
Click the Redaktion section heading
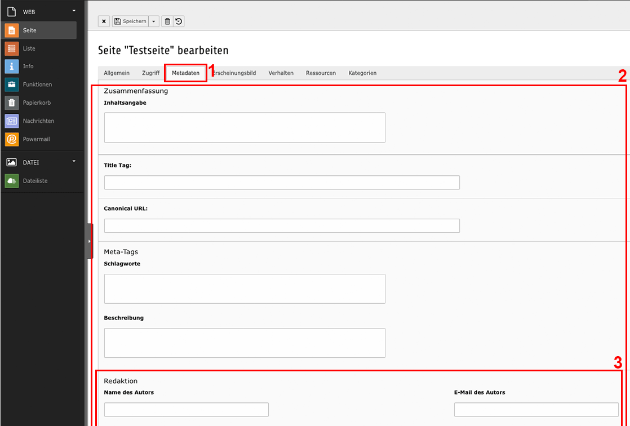point(121,381)
